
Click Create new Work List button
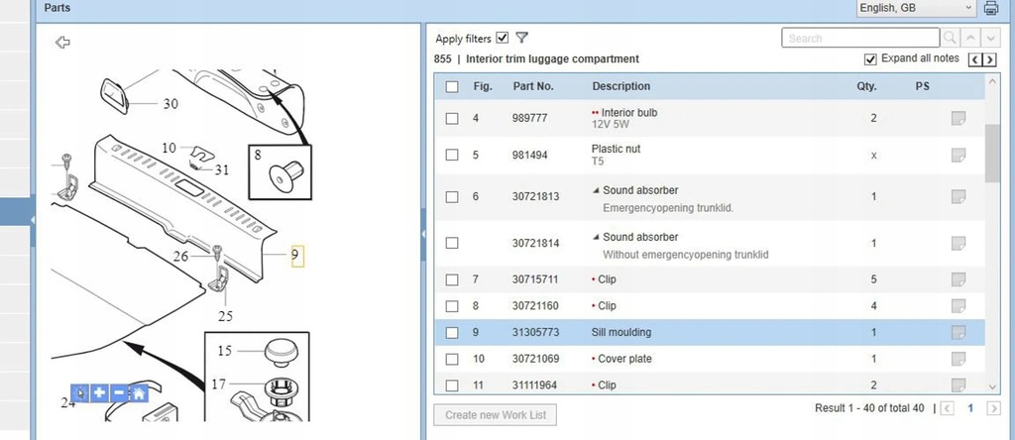click(x=496, y=414)
